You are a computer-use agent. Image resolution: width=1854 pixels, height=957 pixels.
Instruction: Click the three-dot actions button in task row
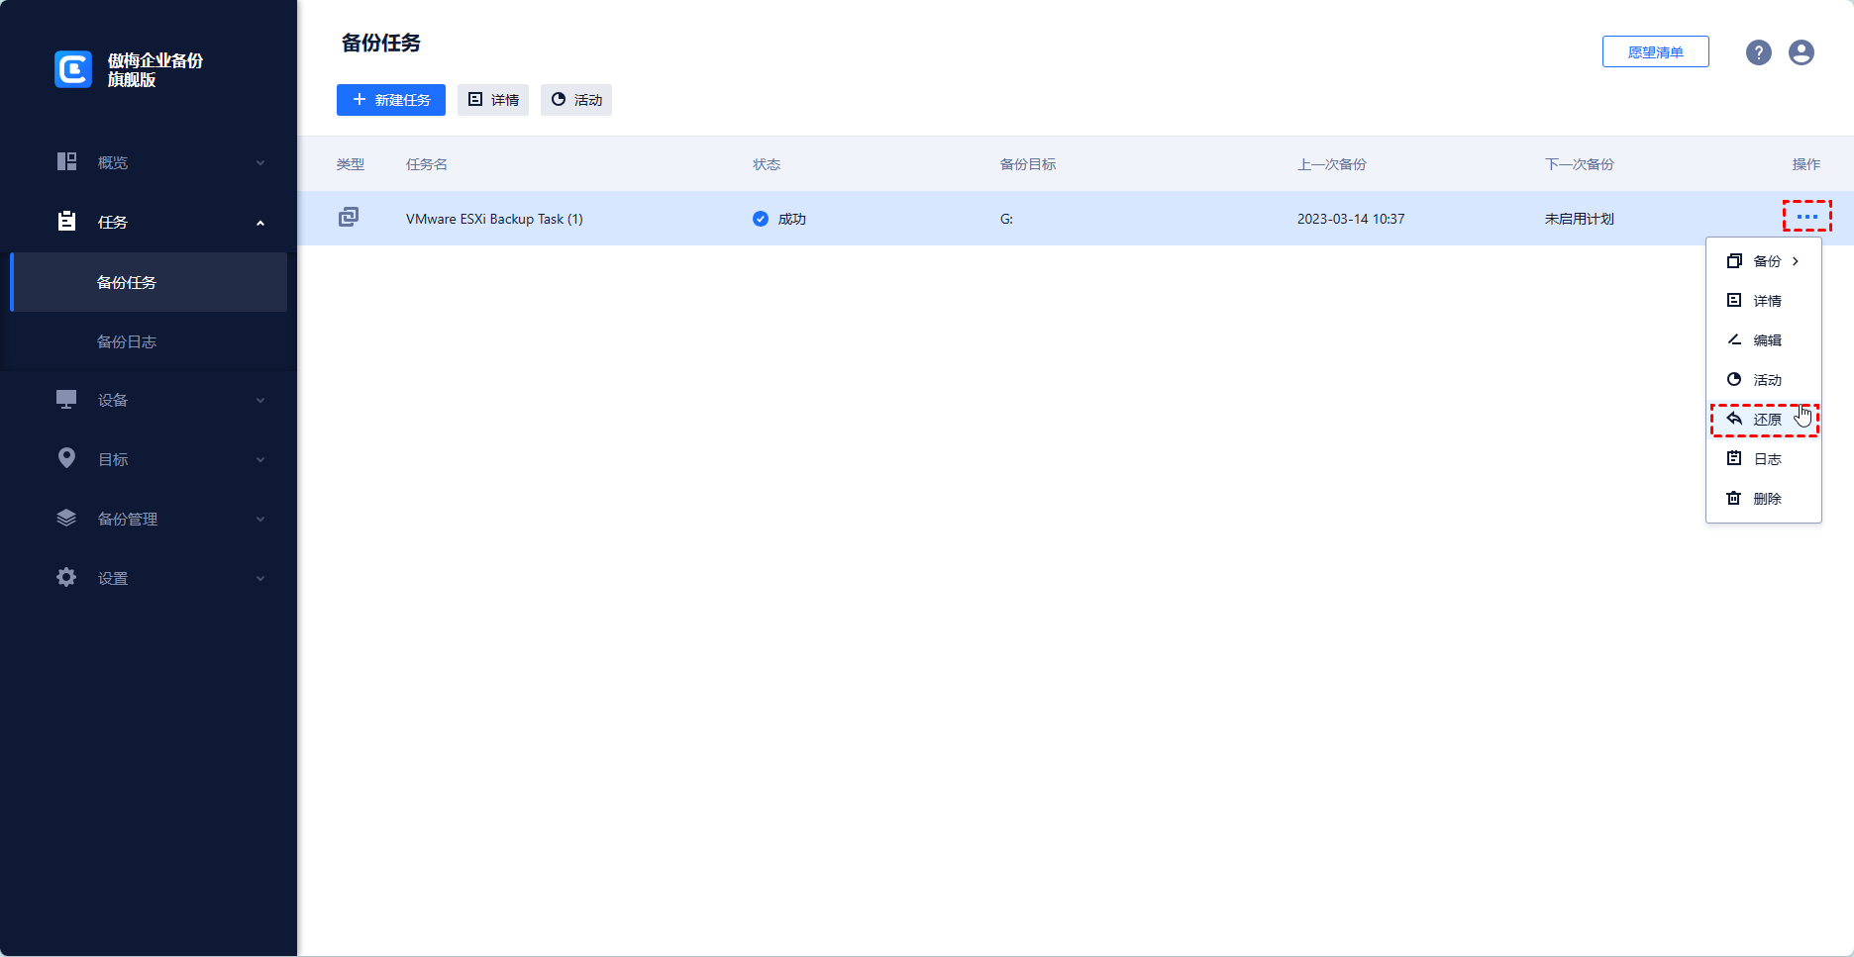[x=1806, y=217]
